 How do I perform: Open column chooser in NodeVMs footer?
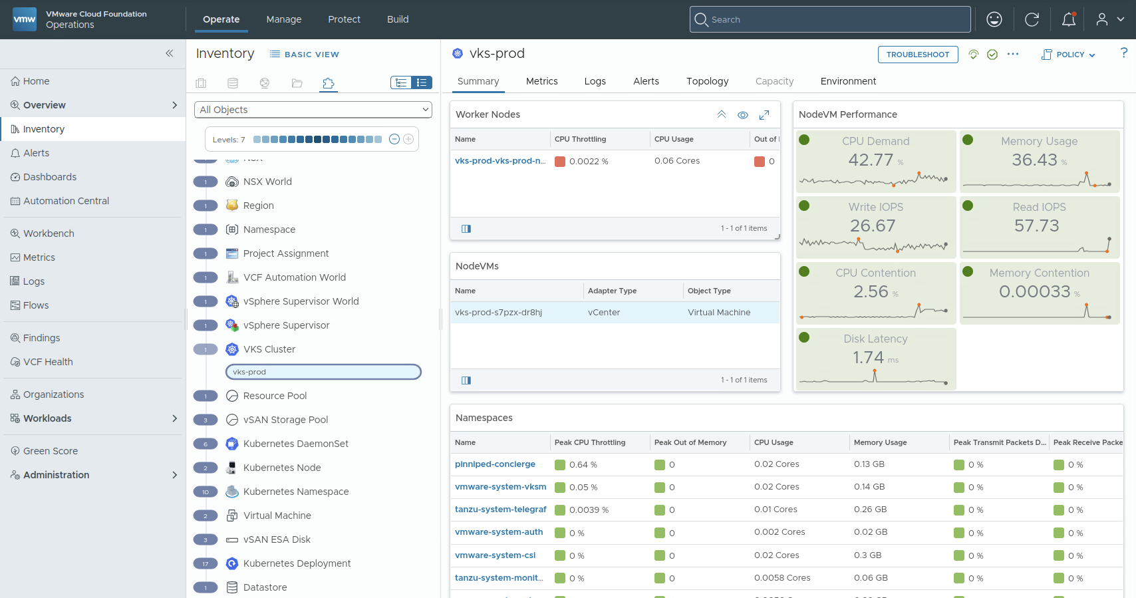pos(466,380)
